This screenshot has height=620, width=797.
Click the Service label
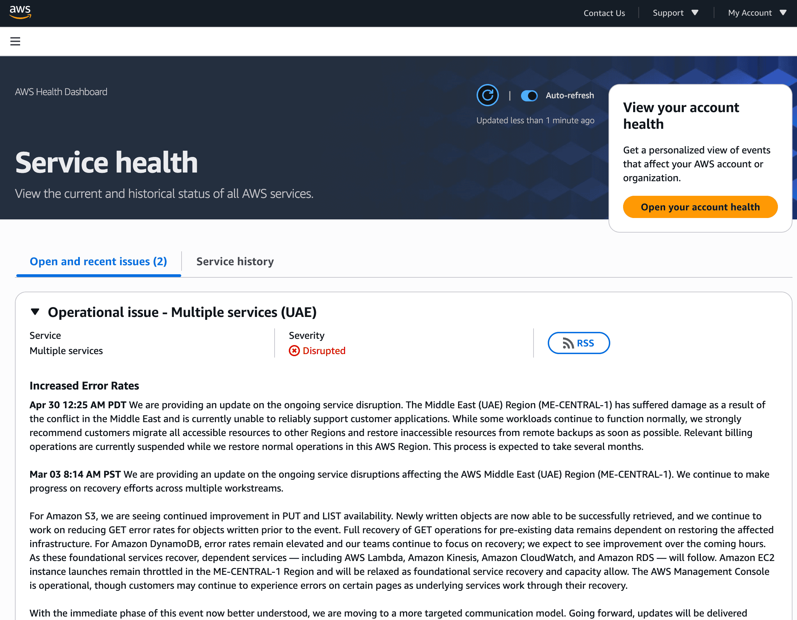click(x=45, y=335)
